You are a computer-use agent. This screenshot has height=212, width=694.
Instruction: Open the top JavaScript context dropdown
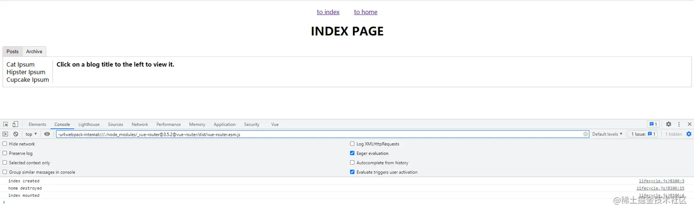click(x=31, y=134)
